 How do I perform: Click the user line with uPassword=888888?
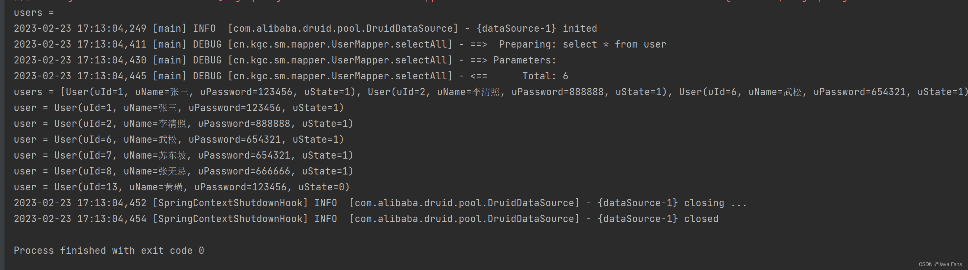click(x=183, y=124)
